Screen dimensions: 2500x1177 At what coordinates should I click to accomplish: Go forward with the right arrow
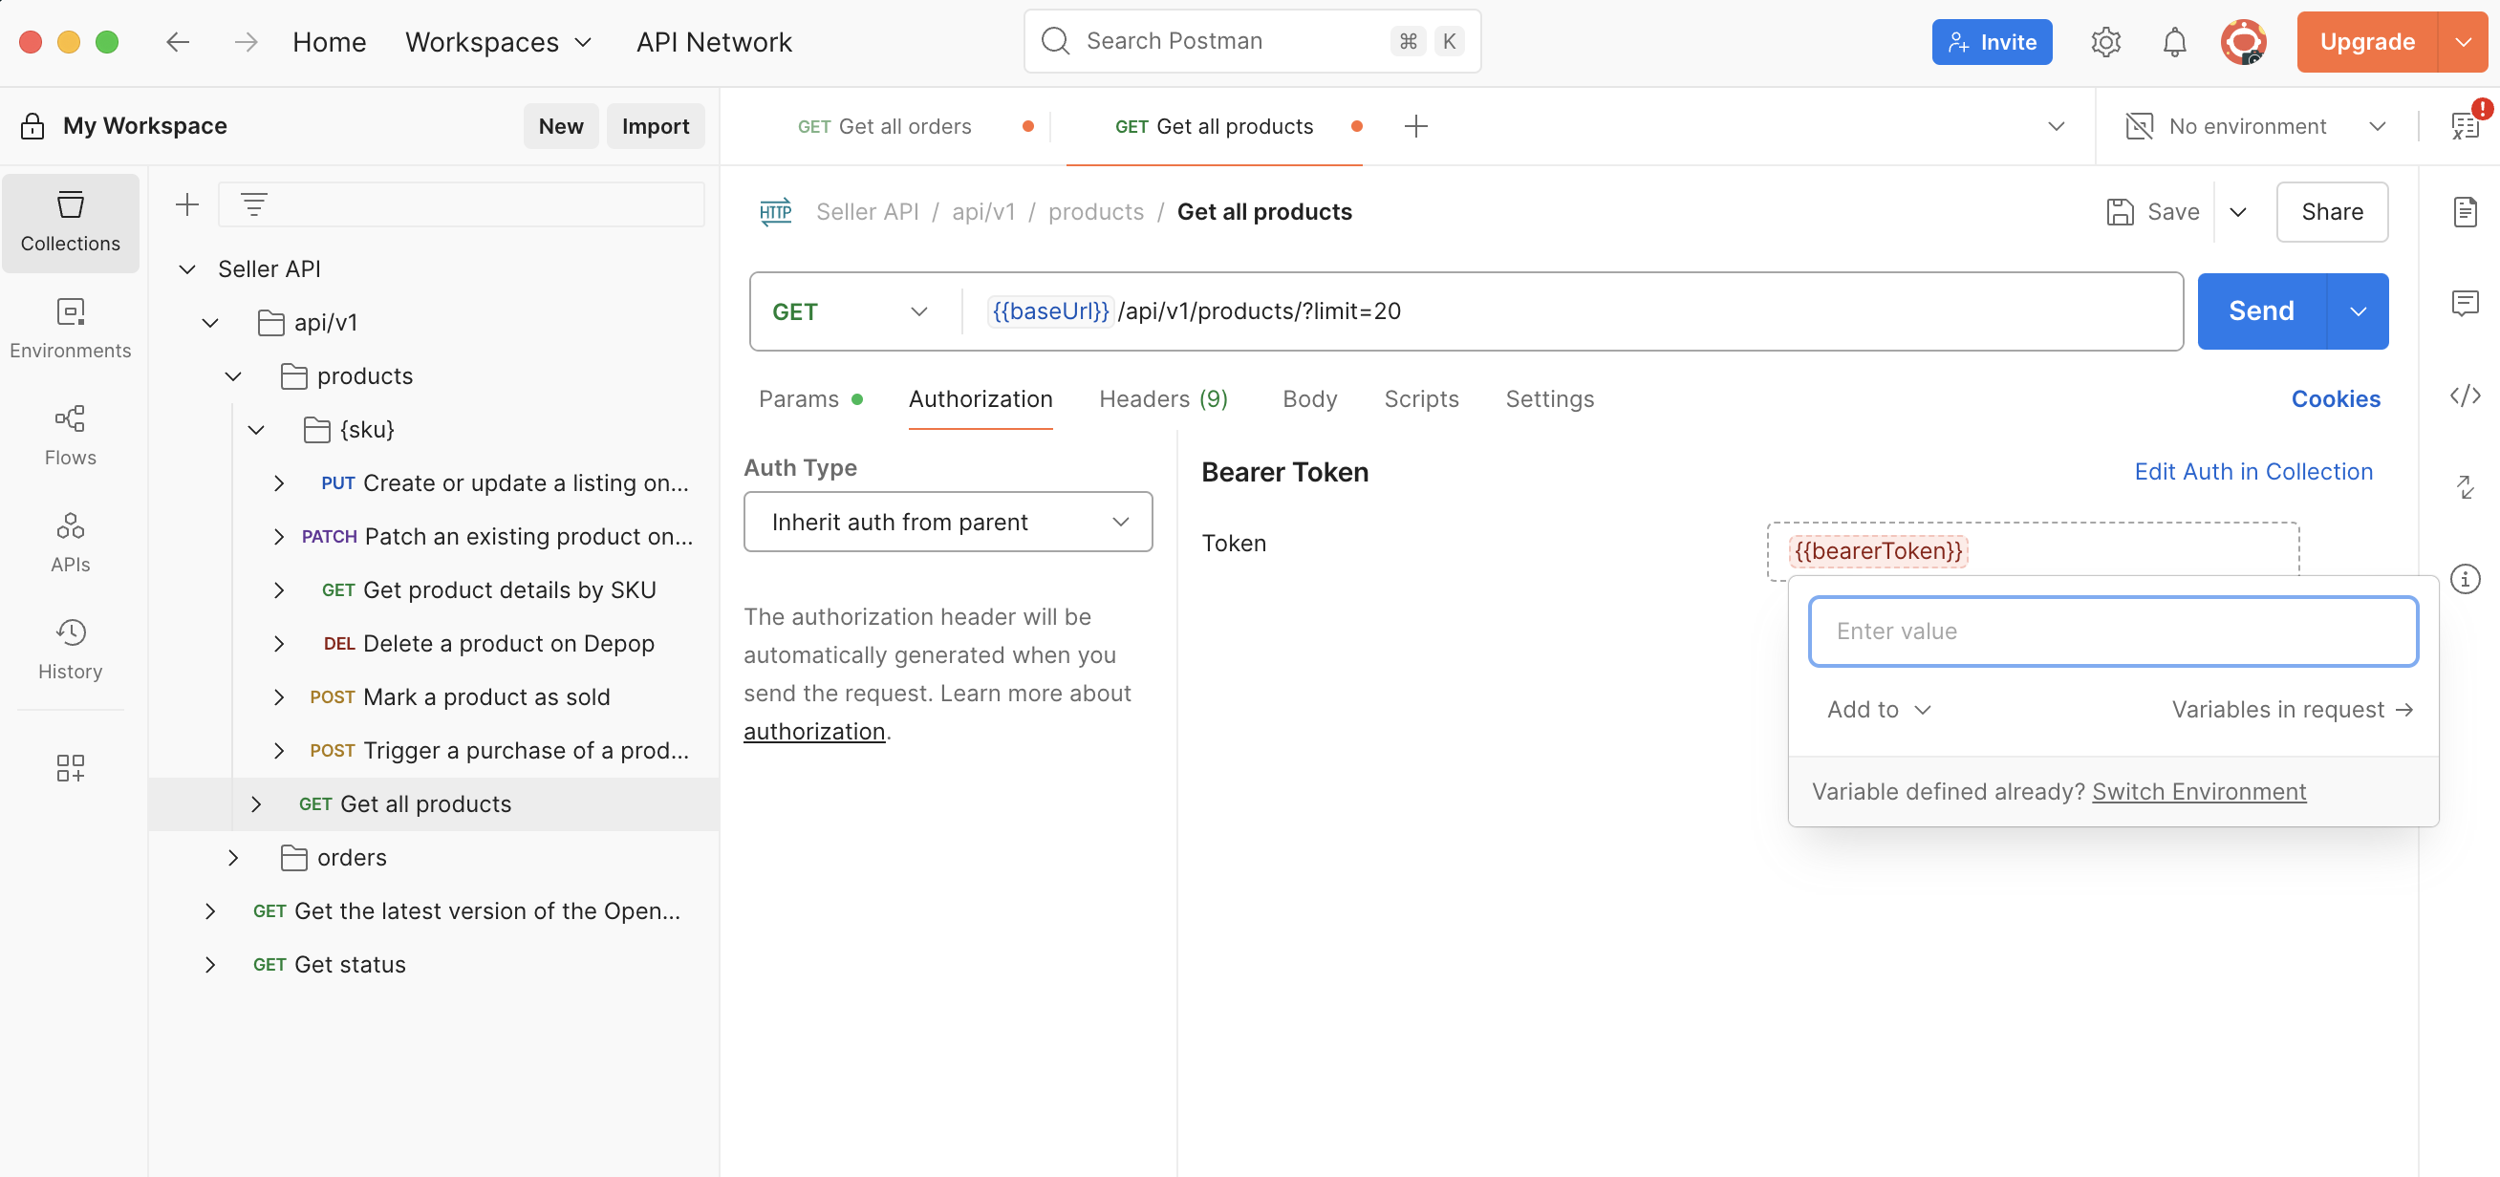click(x=247, y=42)
